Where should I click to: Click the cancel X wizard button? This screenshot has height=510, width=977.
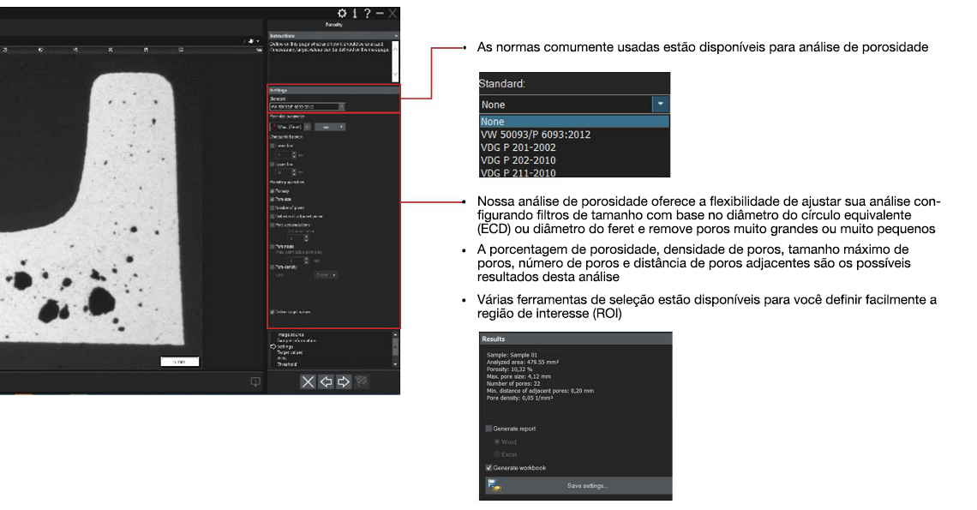click(x=308, y=382)
